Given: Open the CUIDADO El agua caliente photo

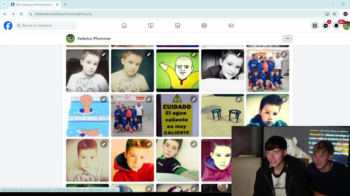Looking at the screenshot, I should coord(177,115).
